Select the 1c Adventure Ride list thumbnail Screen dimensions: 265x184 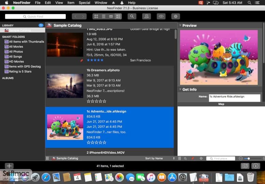[x=65, y=127]
